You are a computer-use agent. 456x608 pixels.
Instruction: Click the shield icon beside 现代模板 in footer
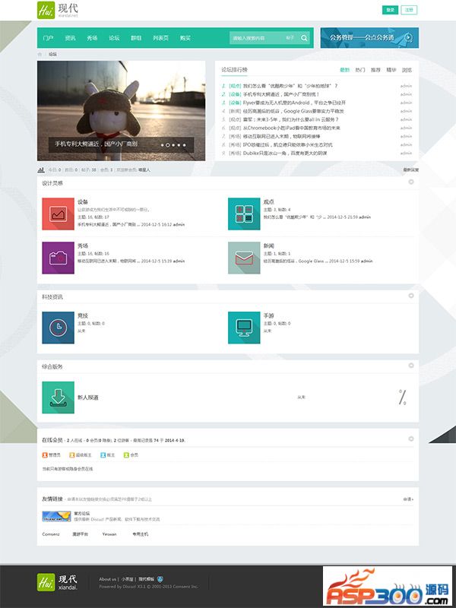[160, 579]
